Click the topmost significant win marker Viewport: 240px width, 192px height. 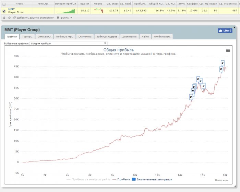click(223, 63)
